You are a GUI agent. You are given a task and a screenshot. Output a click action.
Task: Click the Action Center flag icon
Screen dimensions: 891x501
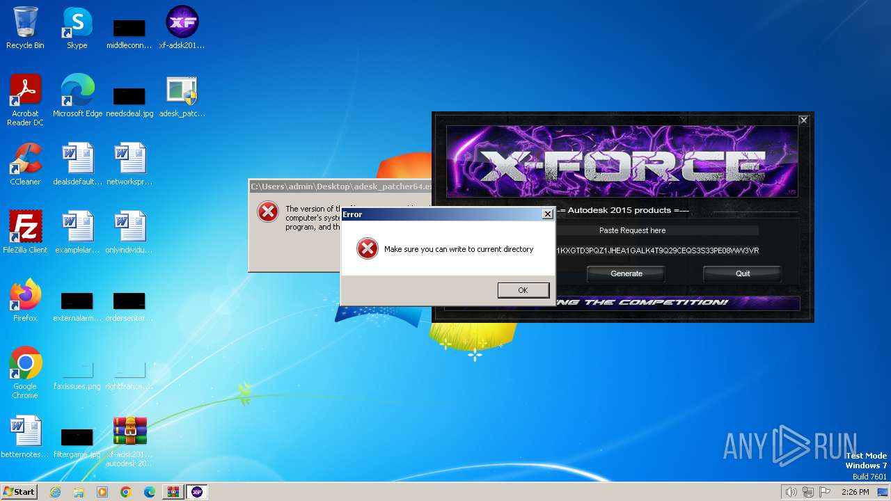[x=825, y=492]
